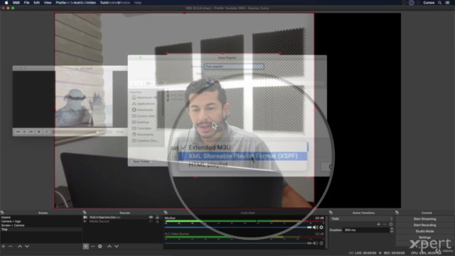This screenshot has width=455, height=256.
Task: Mute the VLC Video Source speaker icon
Action: pos(316,243)
